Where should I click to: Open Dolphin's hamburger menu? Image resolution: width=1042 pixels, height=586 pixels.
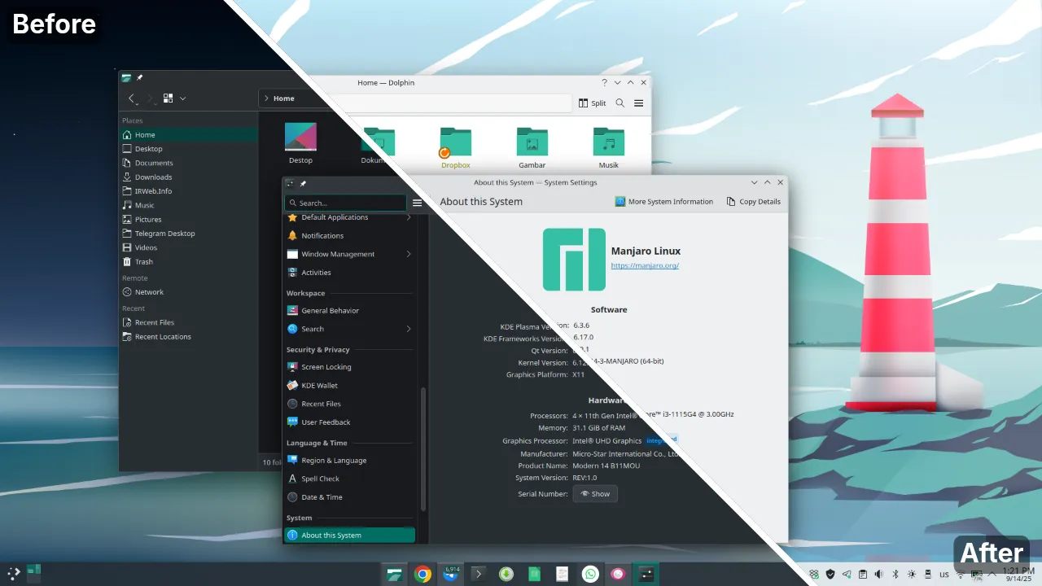[x=639, y=103]
